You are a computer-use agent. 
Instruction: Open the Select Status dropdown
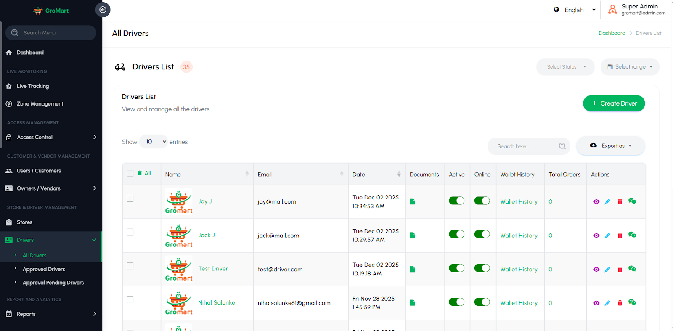coord(565,67)
